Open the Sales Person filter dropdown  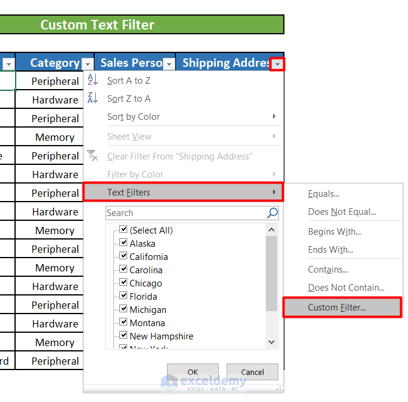pos(169,63)
